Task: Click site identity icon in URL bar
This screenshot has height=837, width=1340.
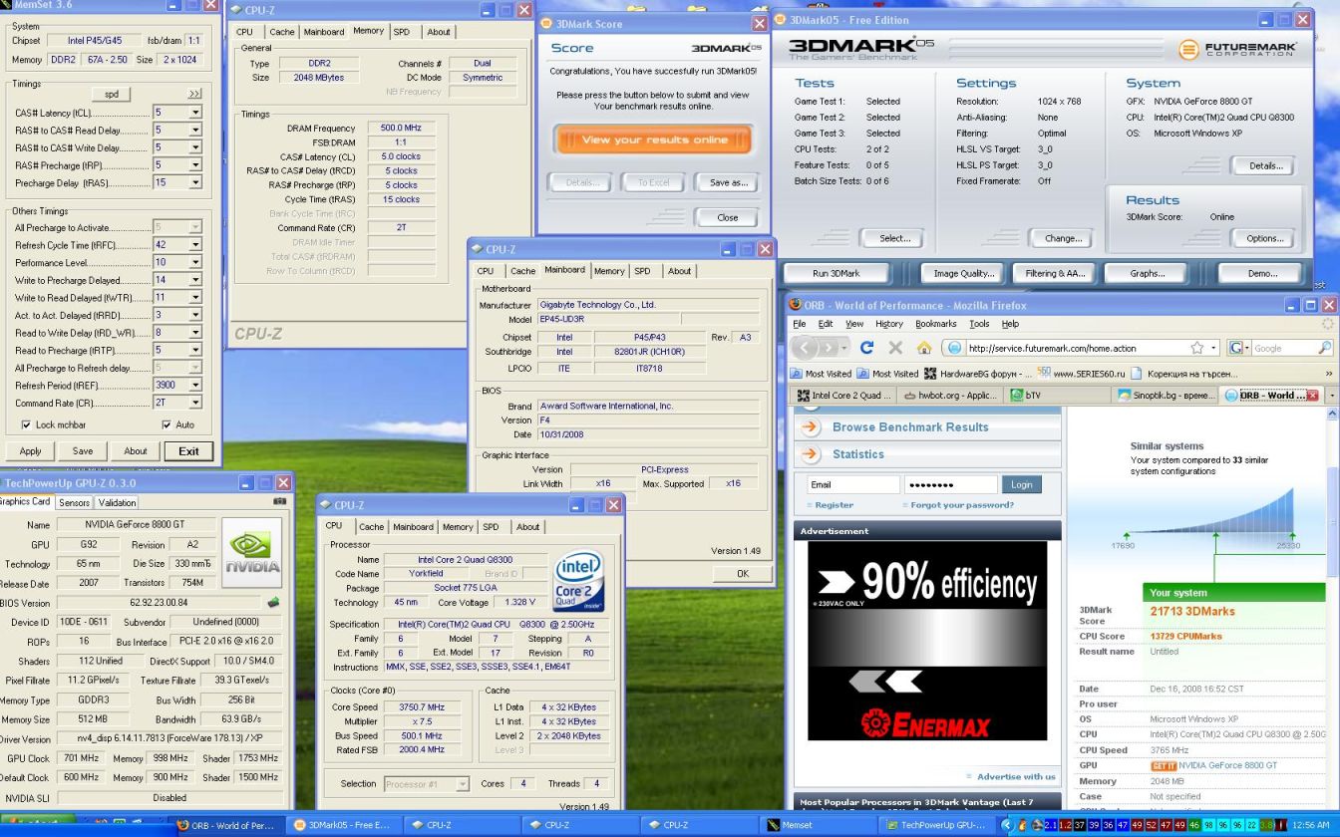Action: coord(955,348)
